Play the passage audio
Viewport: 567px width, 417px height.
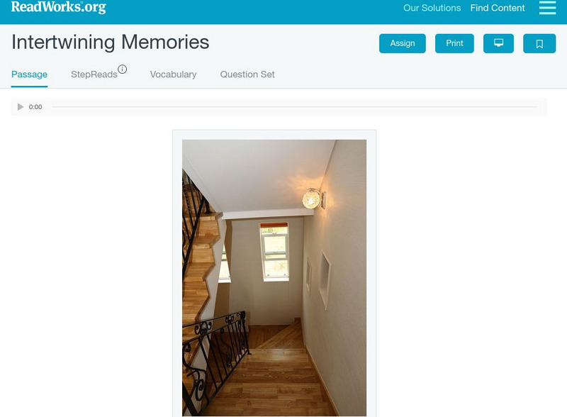coord(21,107)
